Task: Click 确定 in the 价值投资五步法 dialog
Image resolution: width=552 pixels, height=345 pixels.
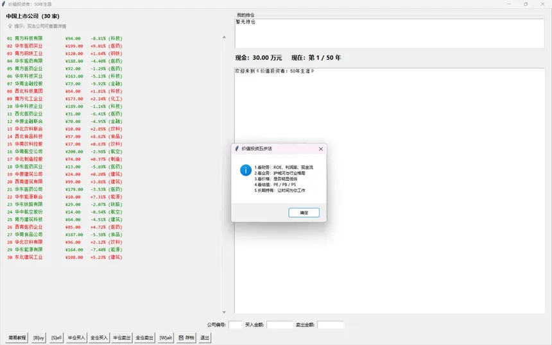Action: [x=304, y=212]
